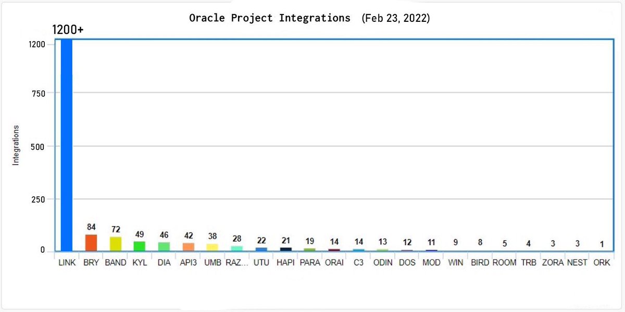Click the MOD x-axis label
Viewport: 625px width, 312px height.
431,263
